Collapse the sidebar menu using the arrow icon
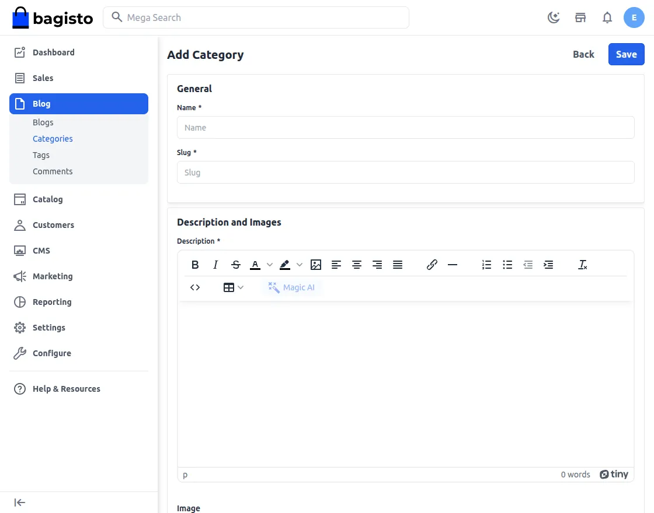Viewport: 654px width, 513px height. (x=20, y=503)
